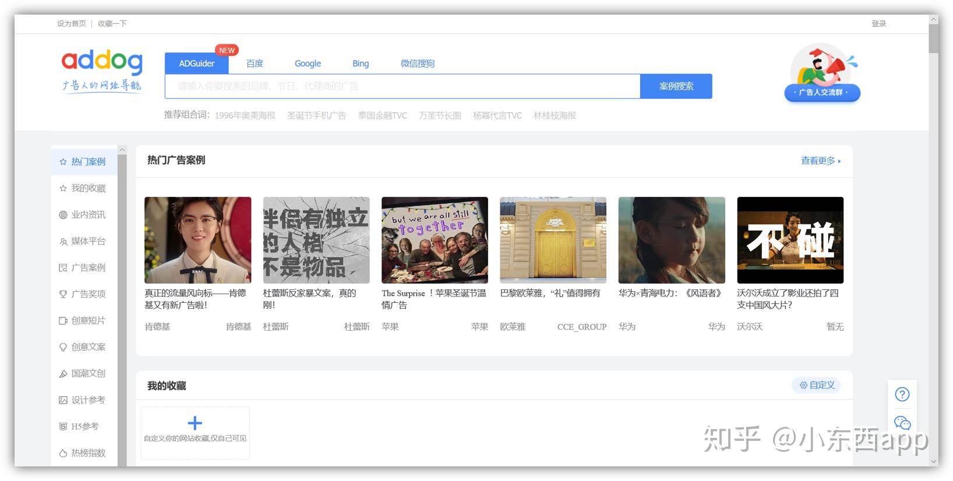Switch to the ADGuider search tab
The image size is (953, 481).
(196, 63)
